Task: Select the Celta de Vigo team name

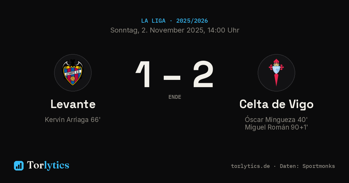Action: pos(276,104)
